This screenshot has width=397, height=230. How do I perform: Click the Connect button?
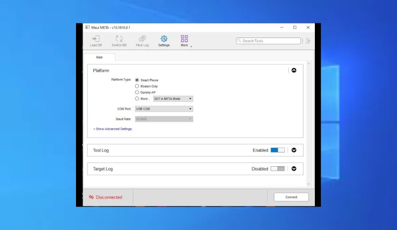click(x=291, y=197)
